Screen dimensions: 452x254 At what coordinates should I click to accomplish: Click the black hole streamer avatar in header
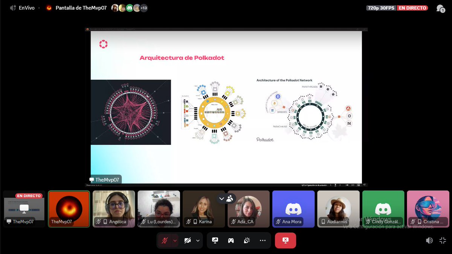pos(49,8)
